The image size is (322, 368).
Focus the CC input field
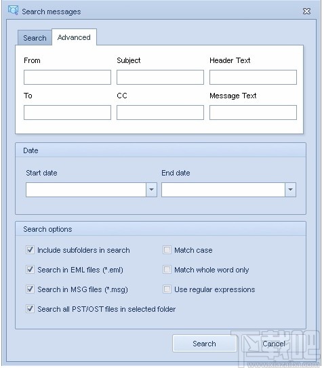[160, 113]
